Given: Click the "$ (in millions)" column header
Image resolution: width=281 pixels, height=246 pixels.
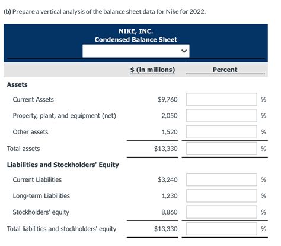Looking at the screenshot, I should click(x=152, y=70).
